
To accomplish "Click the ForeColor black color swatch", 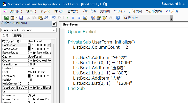I will pos(29,76).
